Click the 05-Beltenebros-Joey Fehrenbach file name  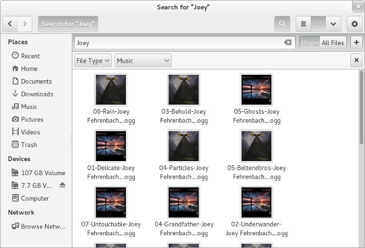(x=257, y=173)
